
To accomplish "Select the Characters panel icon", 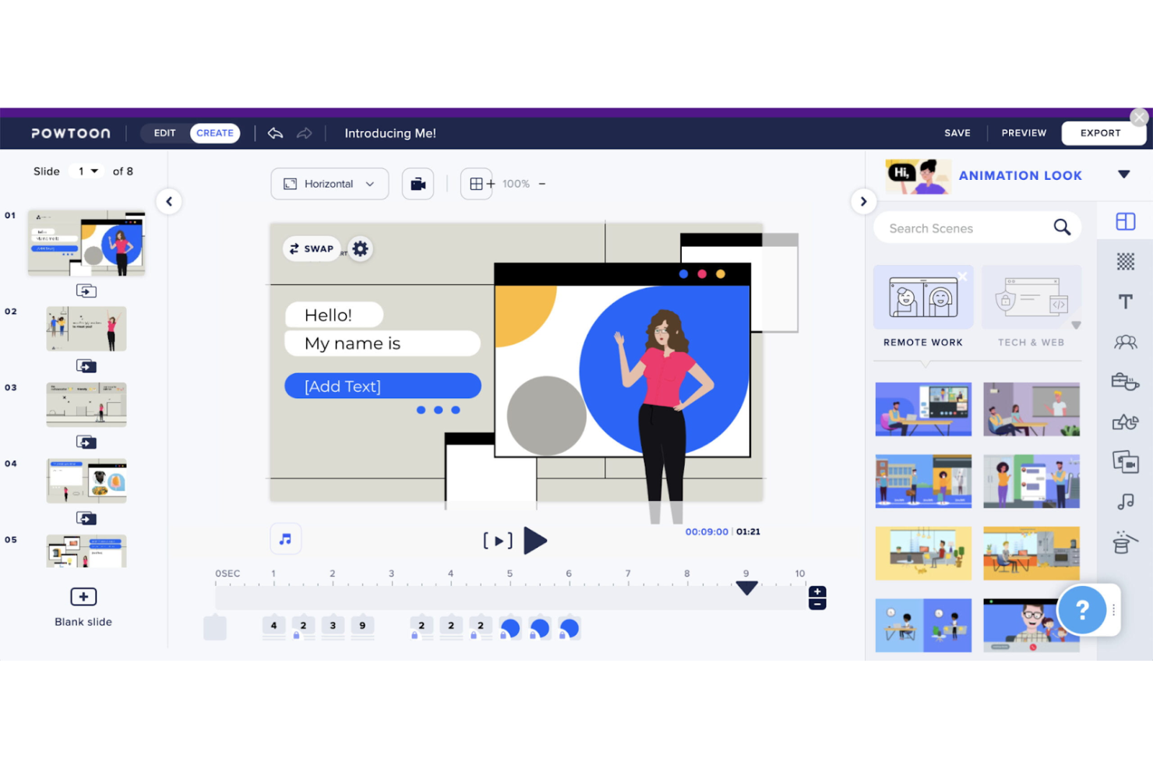I will coord(1125,341).
